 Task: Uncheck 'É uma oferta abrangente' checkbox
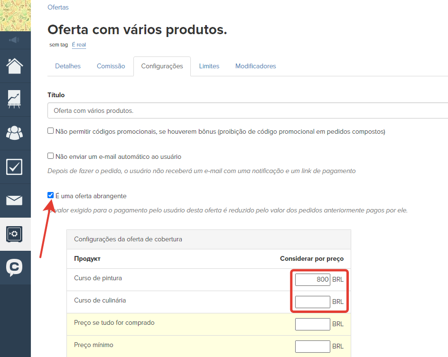pos(51,195)
